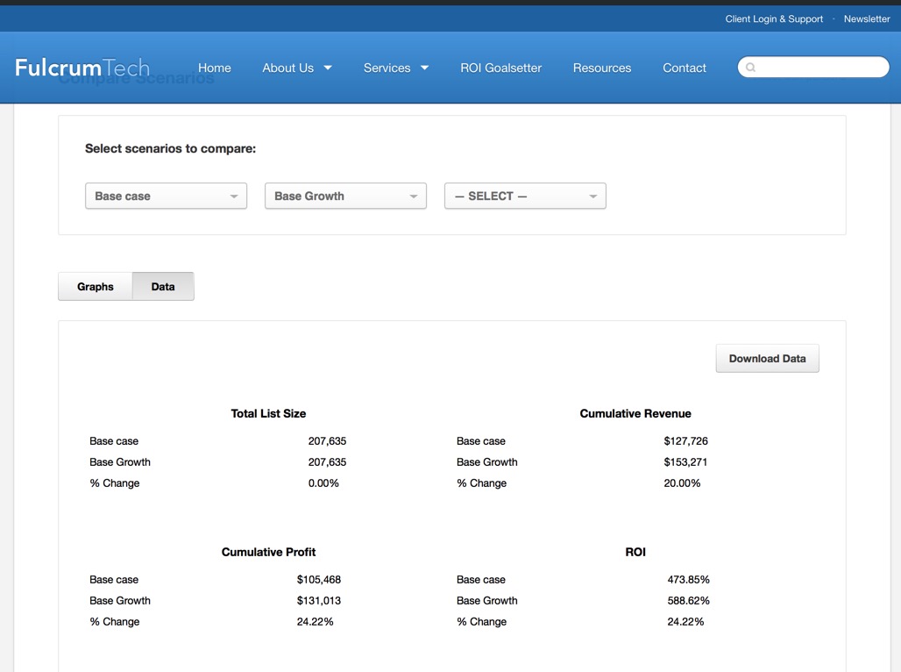Navigate to ROI Goalsetter page
Screen dimensions: 901x672
tap(500, 67)
